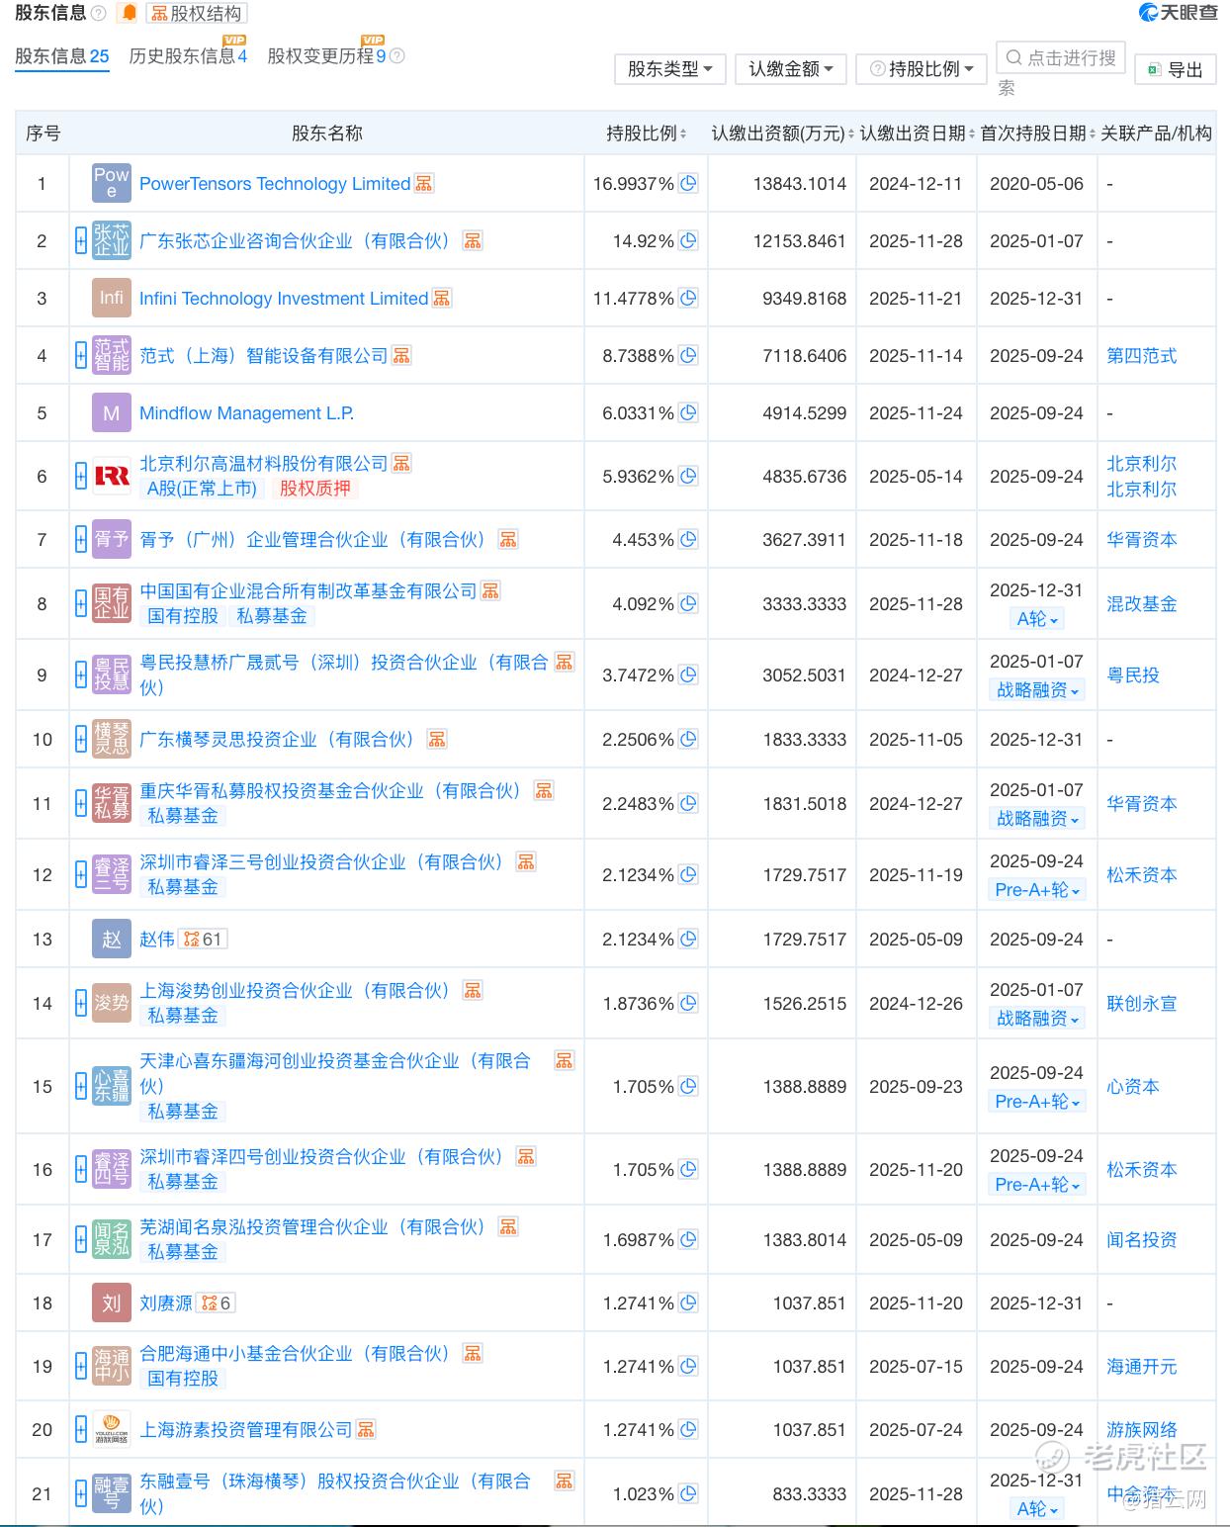Click pie chart icon beside 6.0331%

688,412
